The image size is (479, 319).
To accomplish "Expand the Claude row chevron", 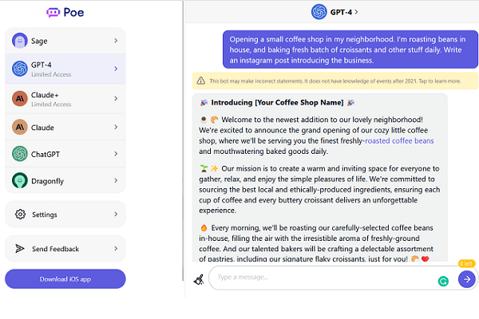I will 116,127.
